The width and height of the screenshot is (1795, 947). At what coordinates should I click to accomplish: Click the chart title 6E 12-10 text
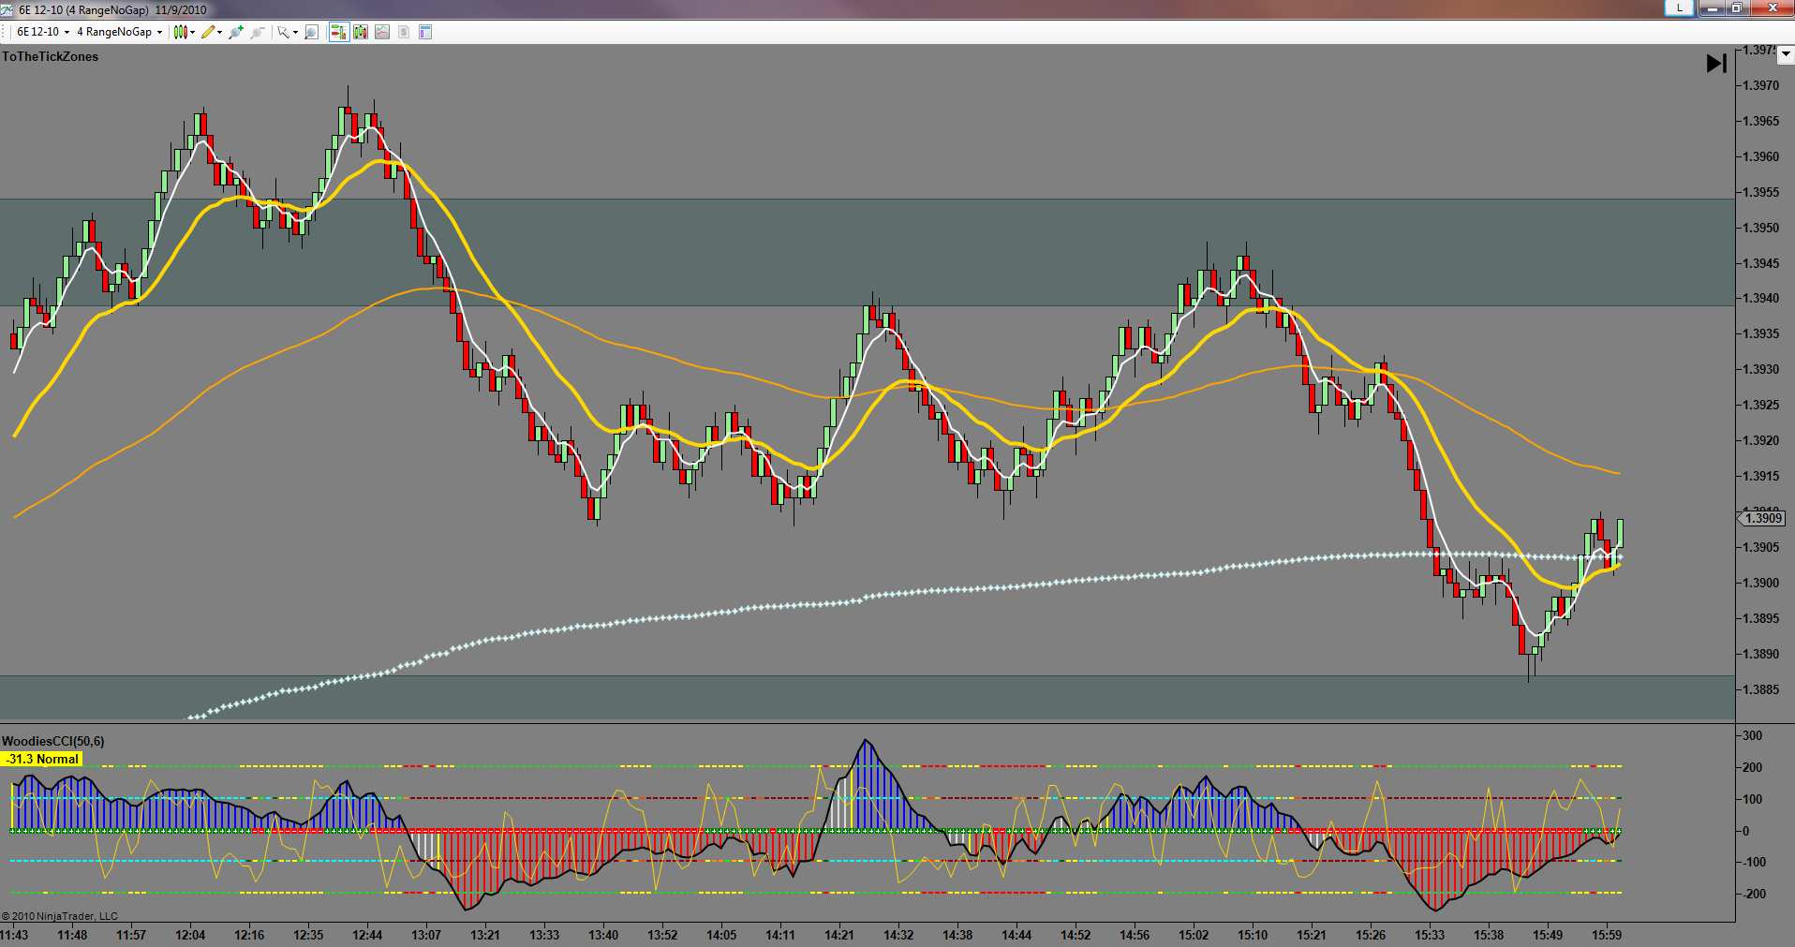(112, 9)
